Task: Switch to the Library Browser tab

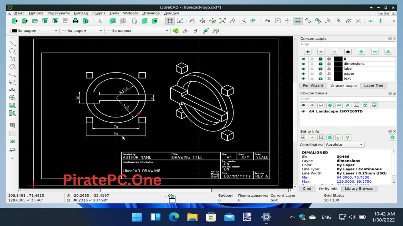Action: (x=359, y=189)
